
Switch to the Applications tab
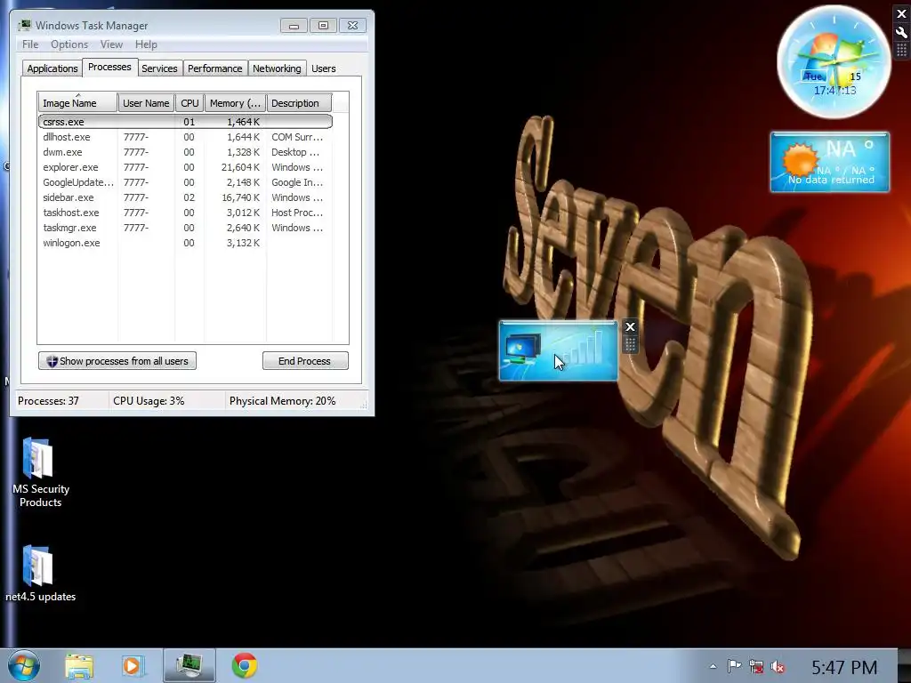point(52,68)
